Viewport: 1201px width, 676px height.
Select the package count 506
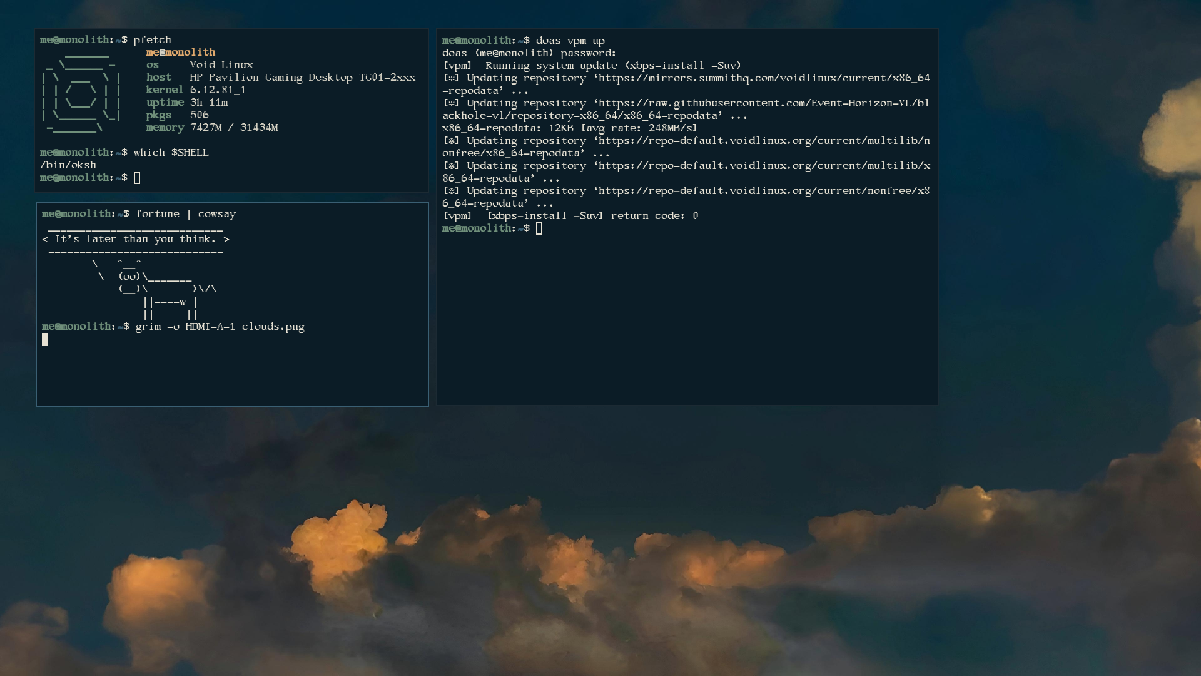click(200, 115)
